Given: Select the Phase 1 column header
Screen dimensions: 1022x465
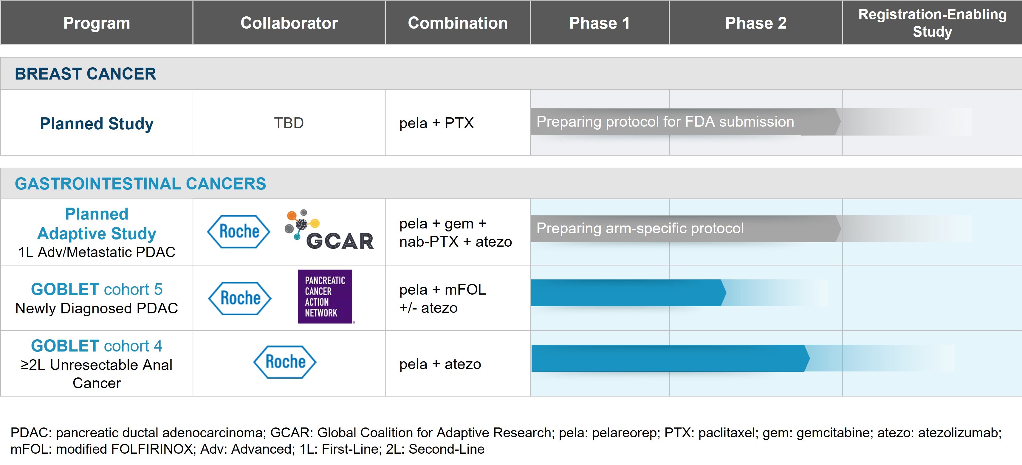Looking at the screenshot, I should [x=600, y=23].
